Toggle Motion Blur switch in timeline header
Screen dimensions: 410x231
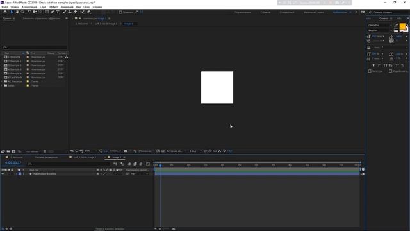141,164
